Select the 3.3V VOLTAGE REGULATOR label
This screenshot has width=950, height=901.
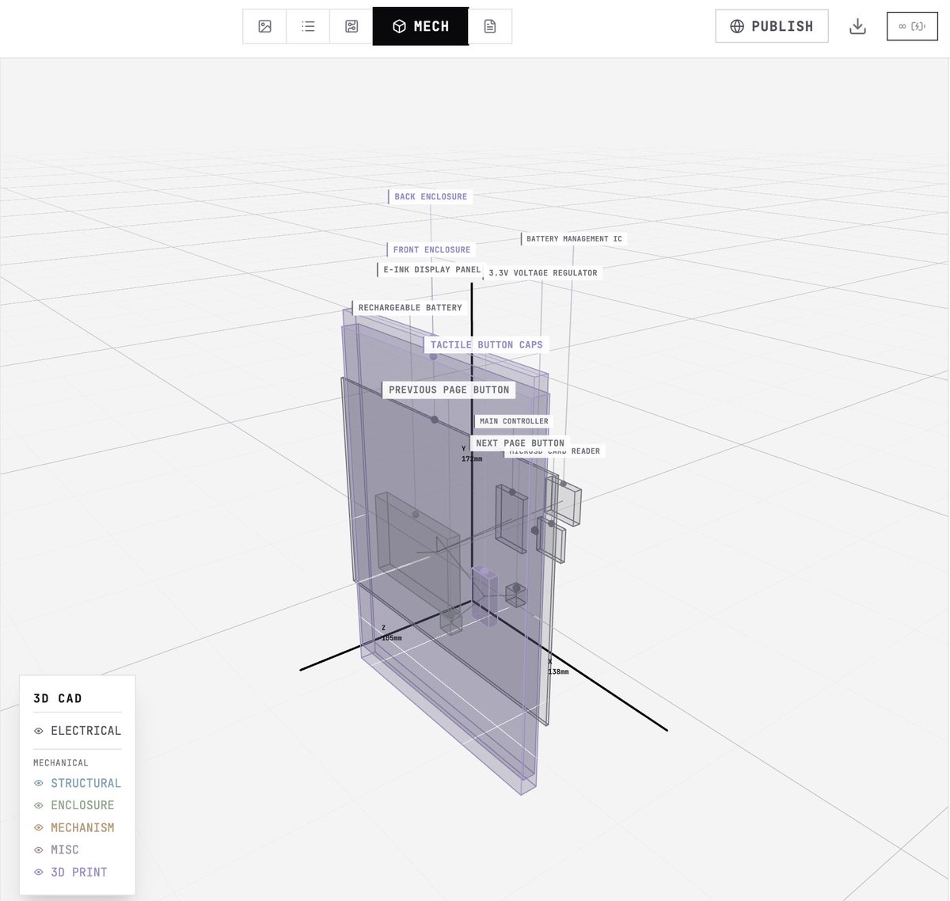click(x=543, y=272)
